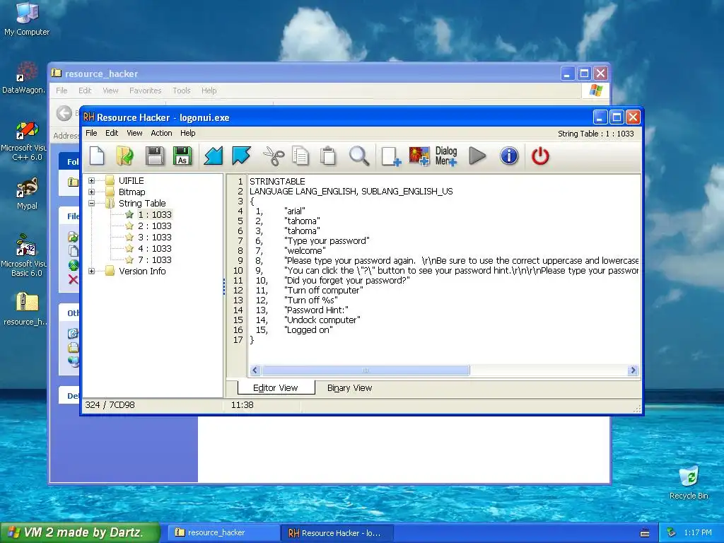Image resolution: width=724 pixels, height=543 pixels.
Task: Select string table entry 4 : 1033
Action: tap(155, 248)
